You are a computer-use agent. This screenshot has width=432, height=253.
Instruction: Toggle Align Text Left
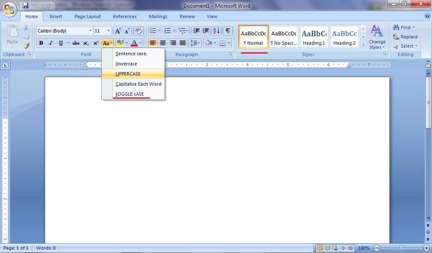point(153,43)
